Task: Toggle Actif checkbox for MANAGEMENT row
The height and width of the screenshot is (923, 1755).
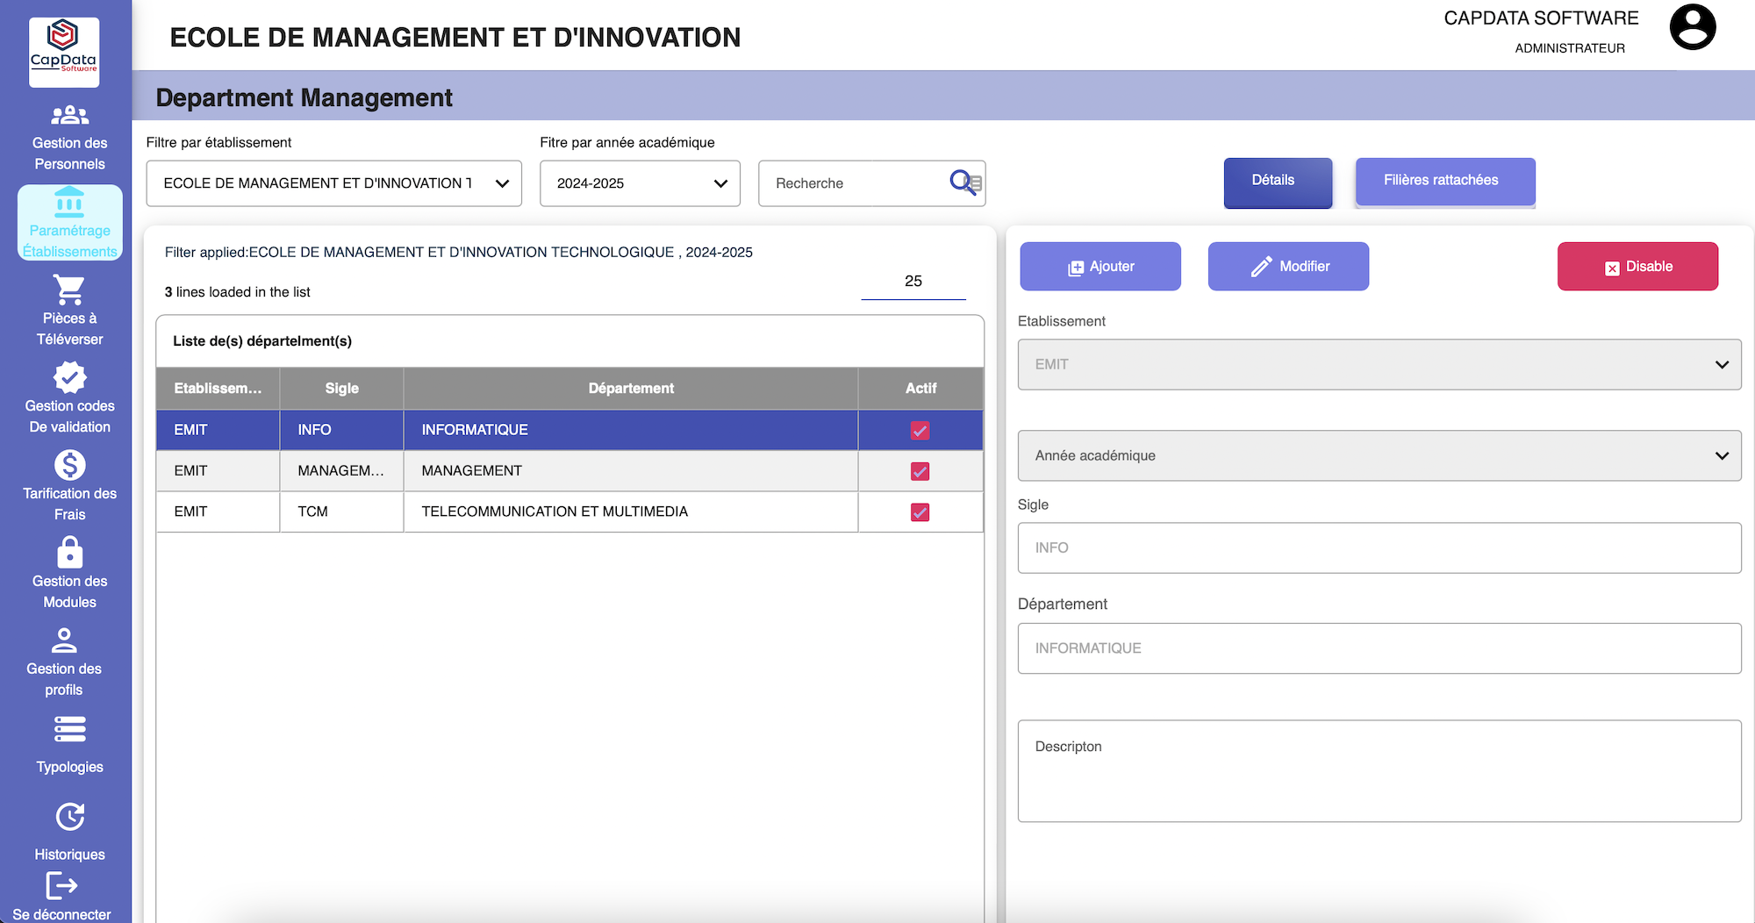Action: pos(920,471)
